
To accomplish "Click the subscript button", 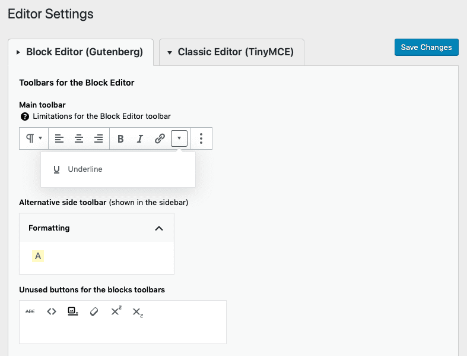I will pyautogui.click(x=137, y=312).
